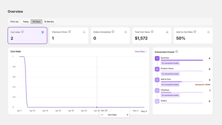Click the eye icon in Add-to-Cart Rate card
222x125 pixels.
[208, 32]
